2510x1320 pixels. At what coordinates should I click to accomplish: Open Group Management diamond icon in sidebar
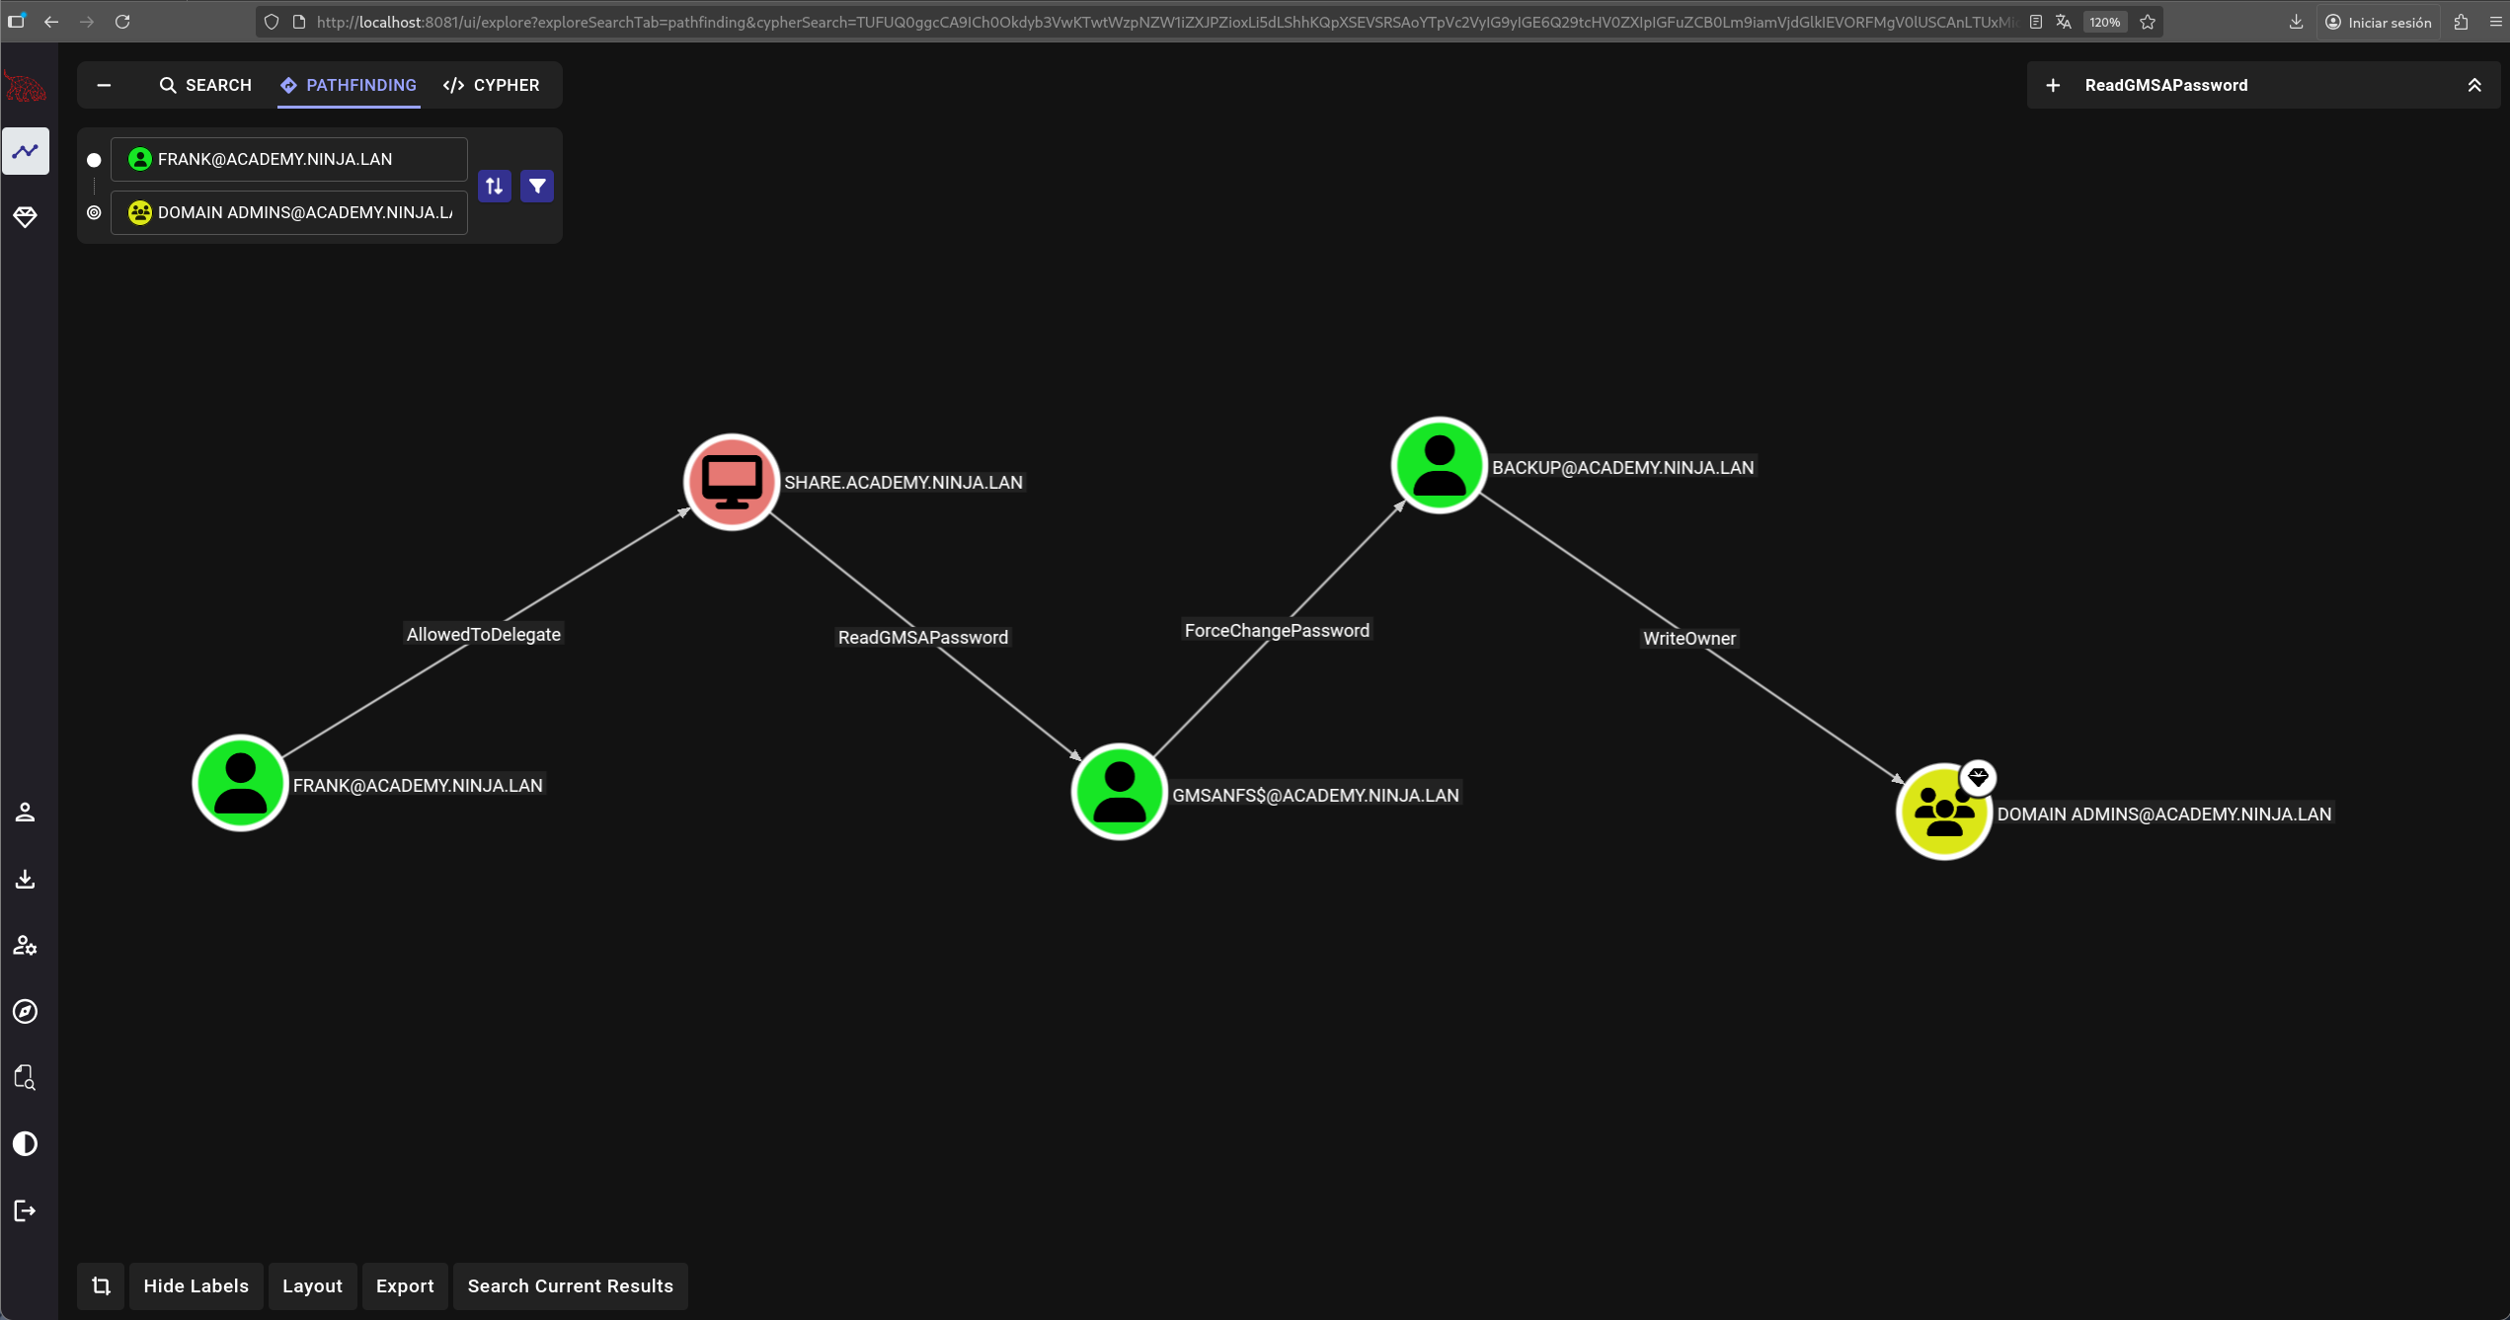[x=26, y=217]
